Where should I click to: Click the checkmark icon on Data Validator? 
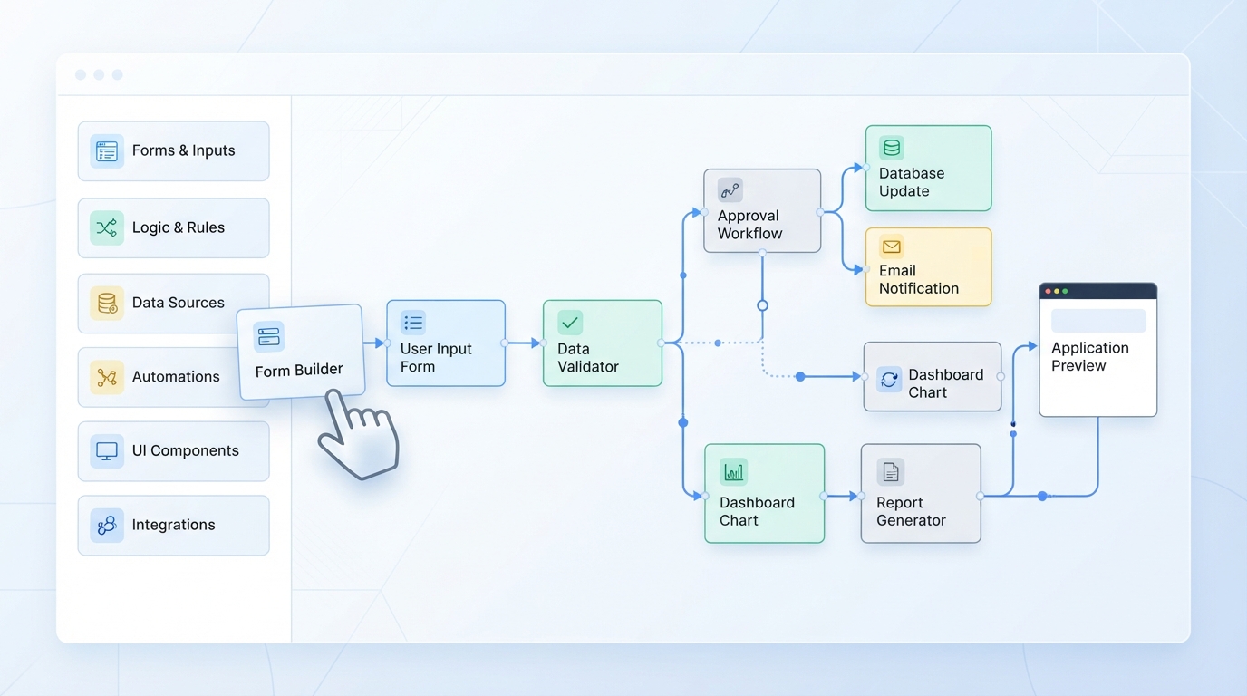(570, 323)
